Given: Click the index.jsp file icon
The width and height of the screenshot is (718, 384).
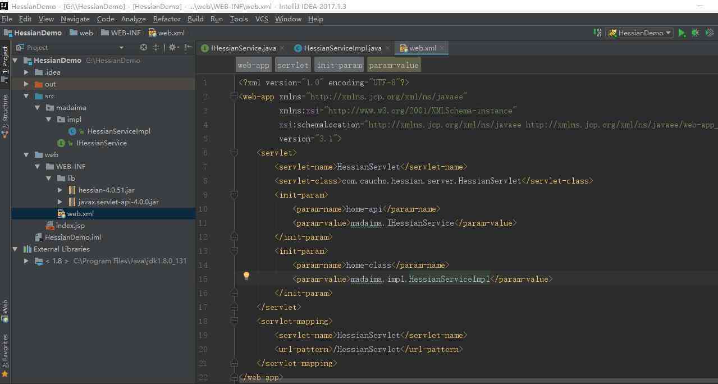Looking at the screenshot, I should [51, 225].
